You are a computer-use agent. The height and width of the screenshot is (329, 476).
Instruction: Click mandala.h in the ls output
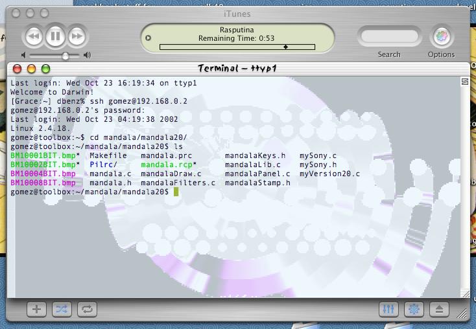[x=110, y=183]
